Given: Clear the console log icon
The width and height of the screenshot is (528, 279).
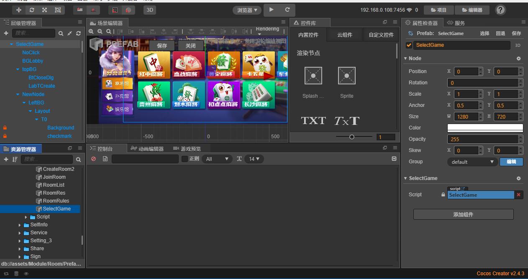Looking at the screenshot, I should [x=93, y=159].
